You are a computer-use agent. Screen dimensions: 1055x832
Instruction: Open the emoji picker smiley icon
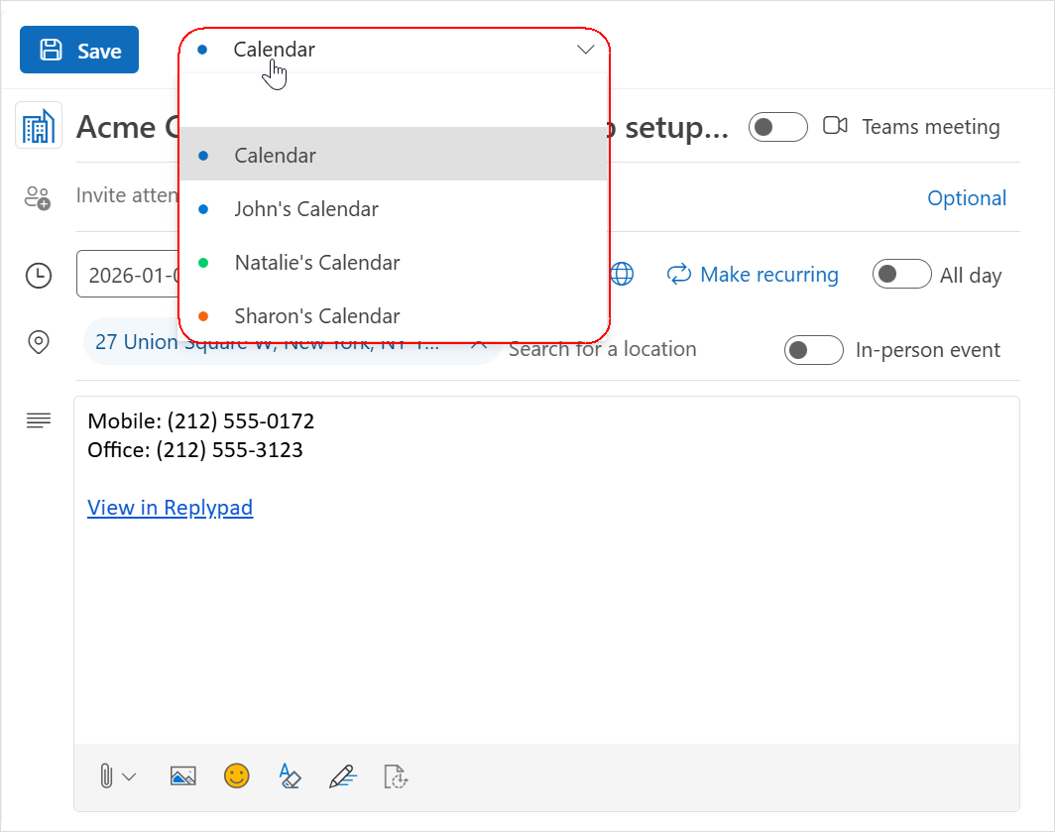(x=236, y=775)
